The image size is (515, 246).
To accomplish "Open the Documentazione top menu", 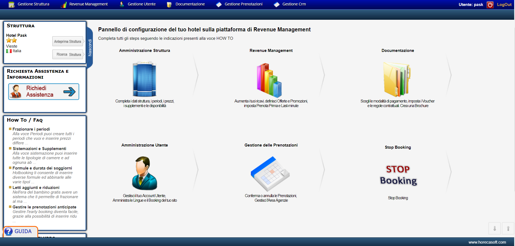I will tap(190, 4).
